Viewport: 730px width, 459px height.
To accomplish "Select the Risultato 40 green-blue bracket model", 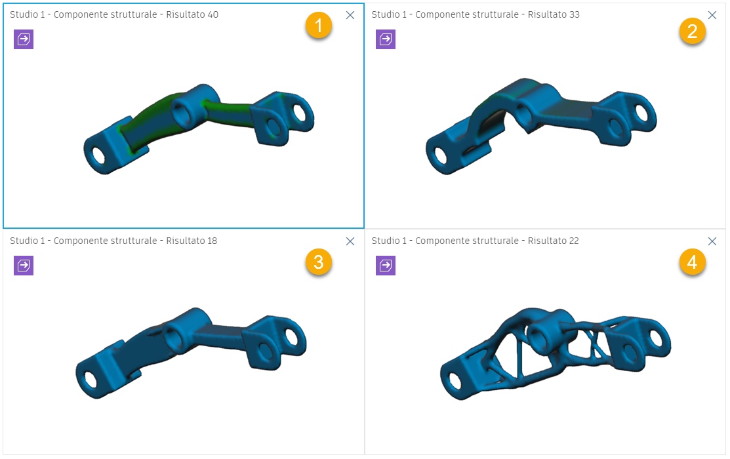I will [199, 128].
